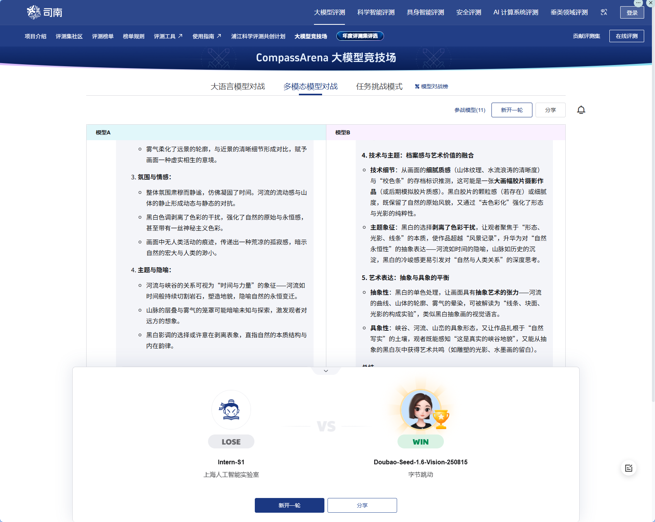Viewport: 655px width, 522px height.
Task: Click heading 5. 艺术表达
Action: 405,278
